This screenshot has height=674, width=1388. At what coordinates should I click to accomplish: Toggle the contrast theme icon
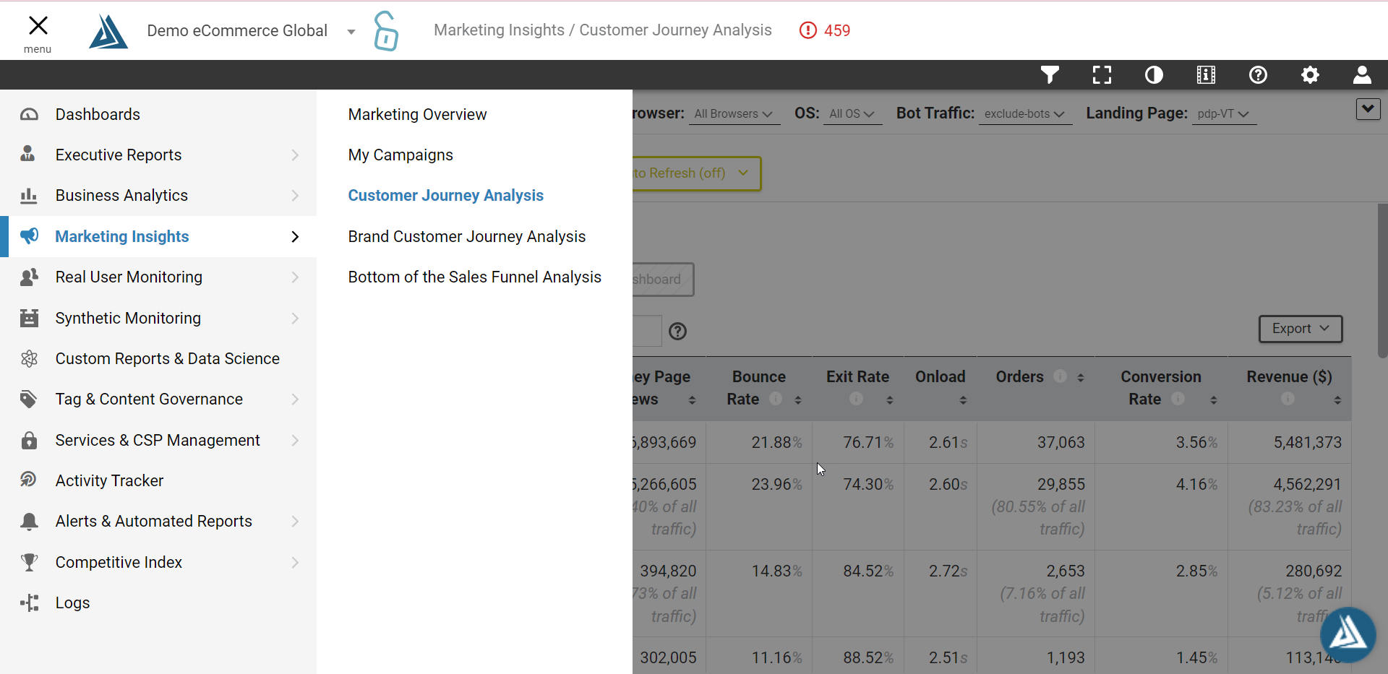[x=1154, y=74]
